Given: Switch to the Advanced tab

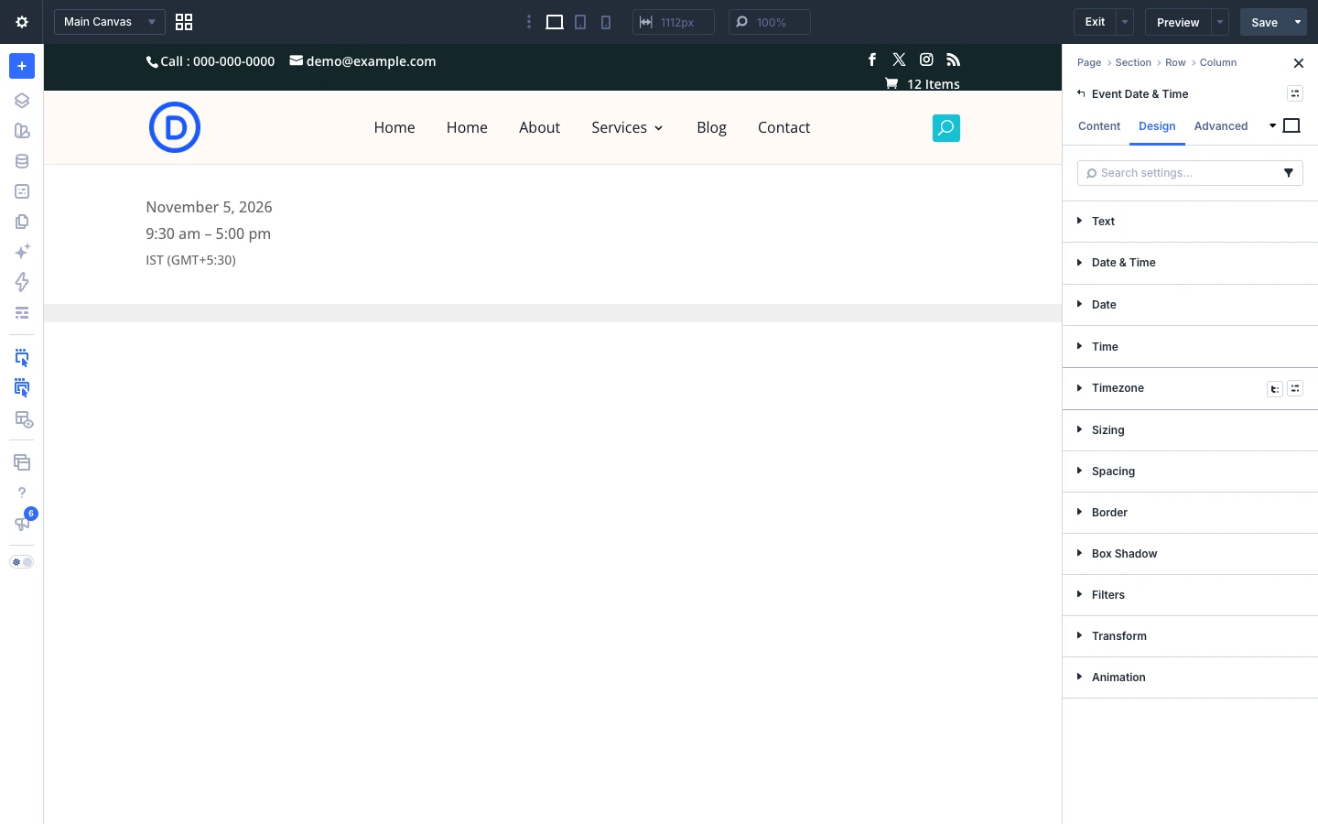Looking at the screenshot, I should pyautogui.click(x=1221, y=126).
